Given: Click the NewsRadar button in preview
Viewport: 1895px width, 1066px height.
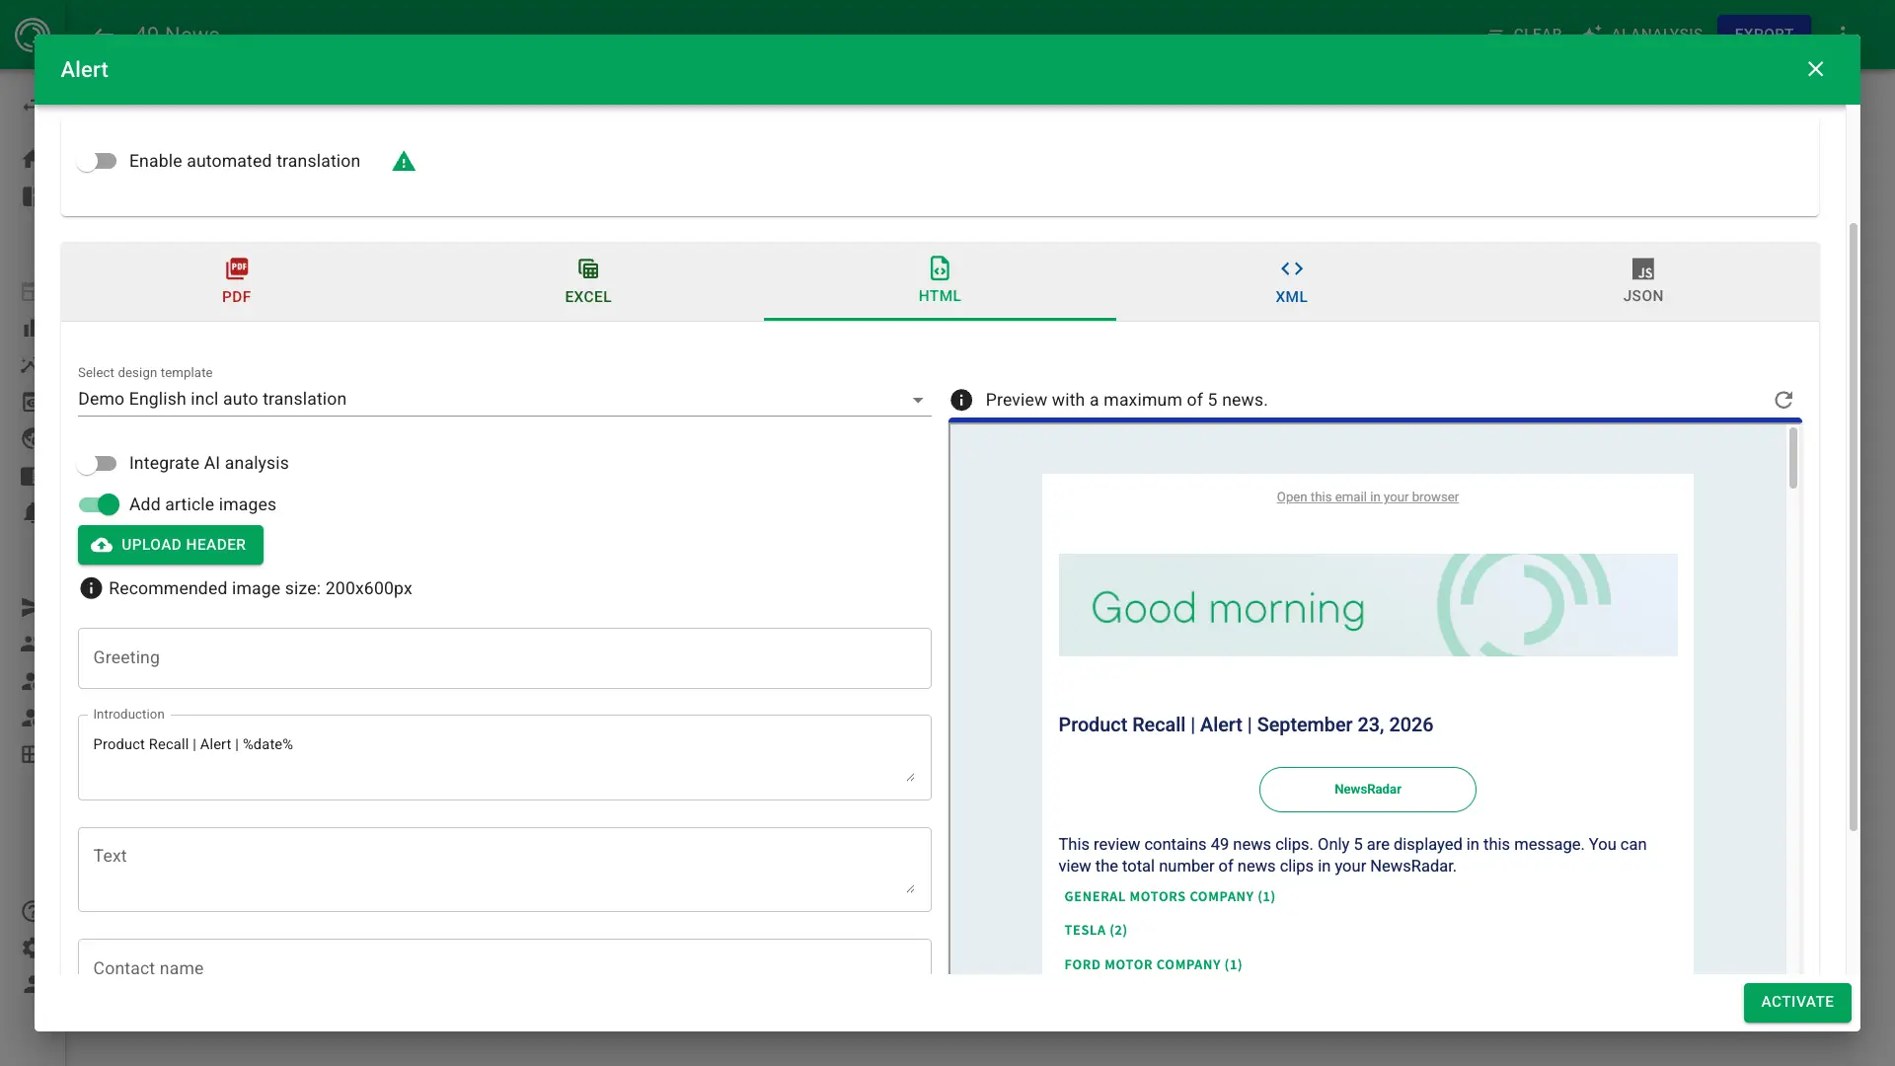Looking at the screenshot, I should 1368,790.
